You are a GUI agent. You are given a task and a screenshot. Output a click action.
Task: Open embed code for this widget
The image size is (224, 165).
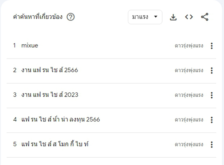click(x=189, y=17)
